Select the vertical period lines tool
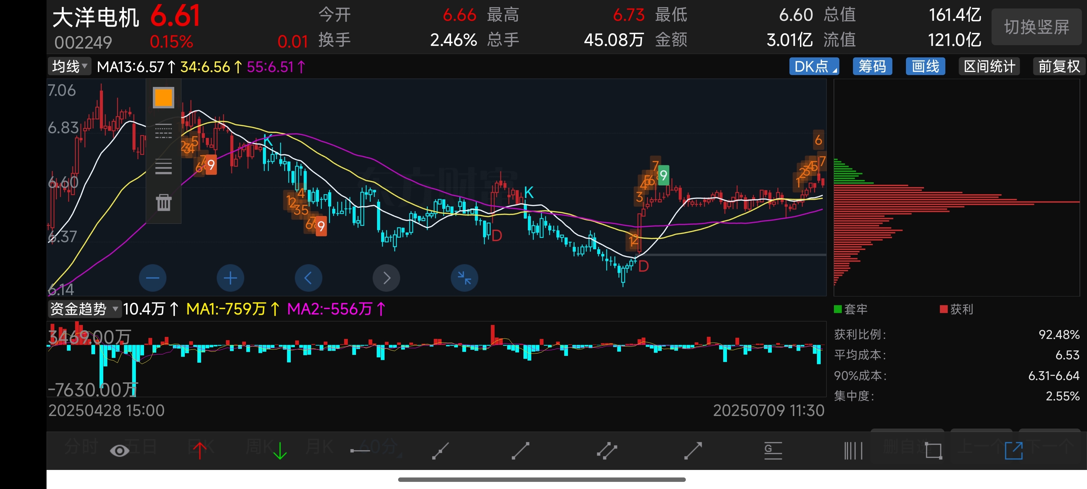This screenshot has width=1087, height=489. click(853, 451)
